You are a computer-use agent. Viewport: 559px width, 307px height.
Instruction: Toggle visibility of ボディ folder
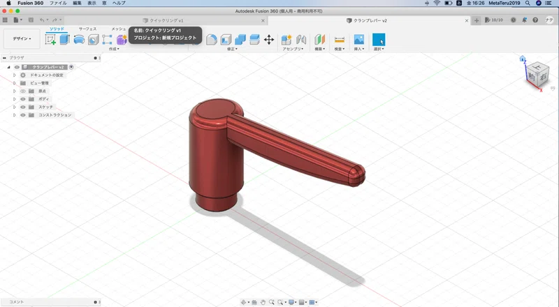(x=23, y=99)
